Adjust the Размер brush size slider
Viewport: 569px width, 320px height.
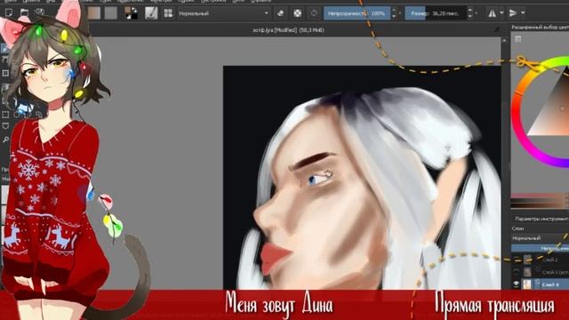point(436,13)
